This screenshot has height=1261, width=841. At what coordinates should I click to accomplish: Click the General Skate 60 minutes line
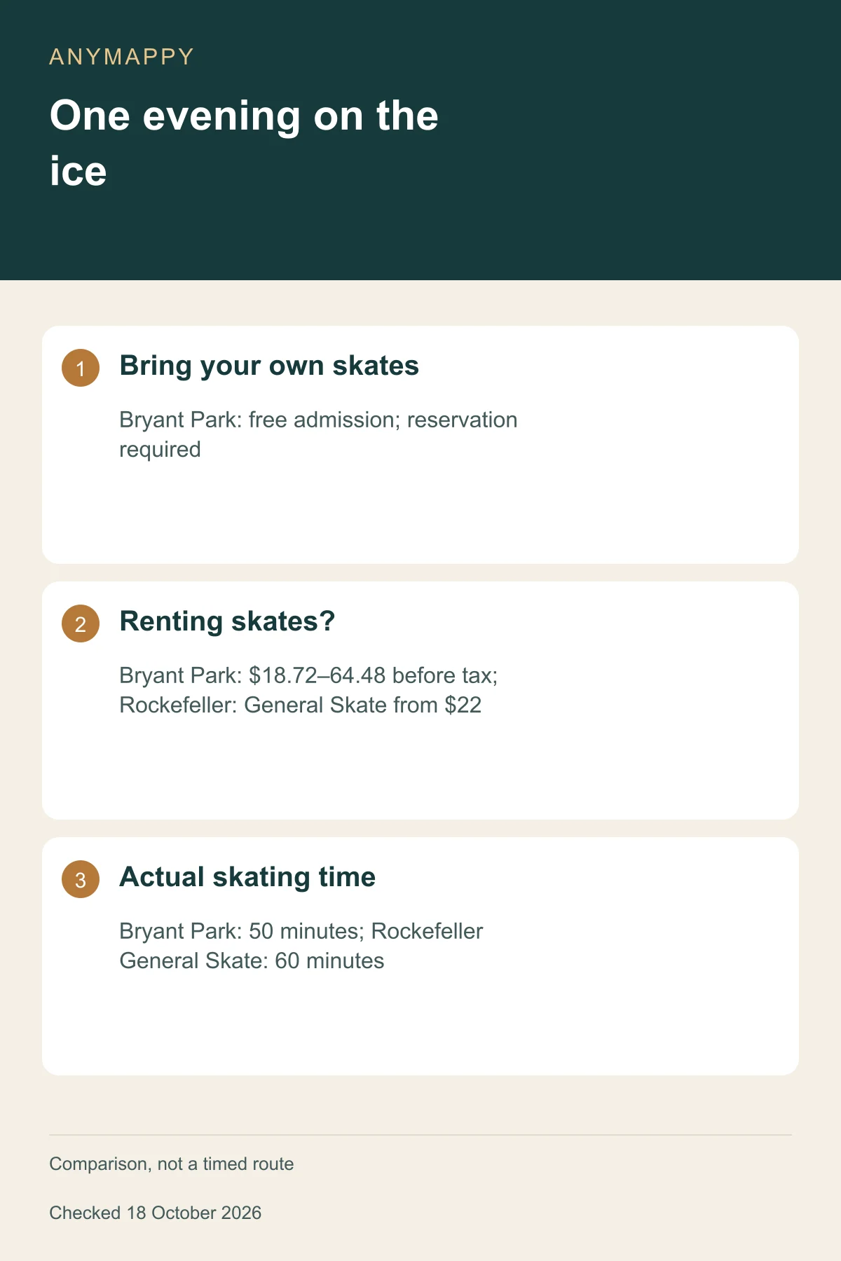coord(252,960)
